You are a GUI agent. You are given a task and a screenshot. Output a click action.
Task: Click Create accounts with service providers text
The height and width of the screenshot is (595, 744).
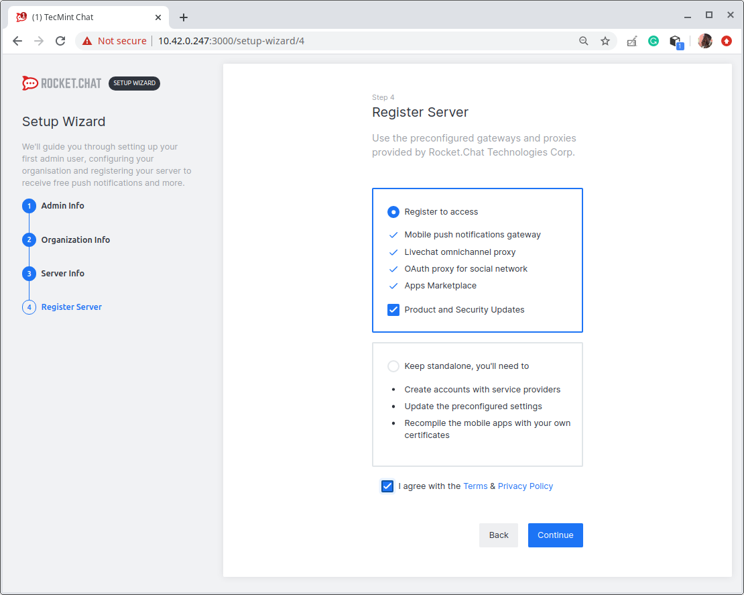[x=482, y=389]
